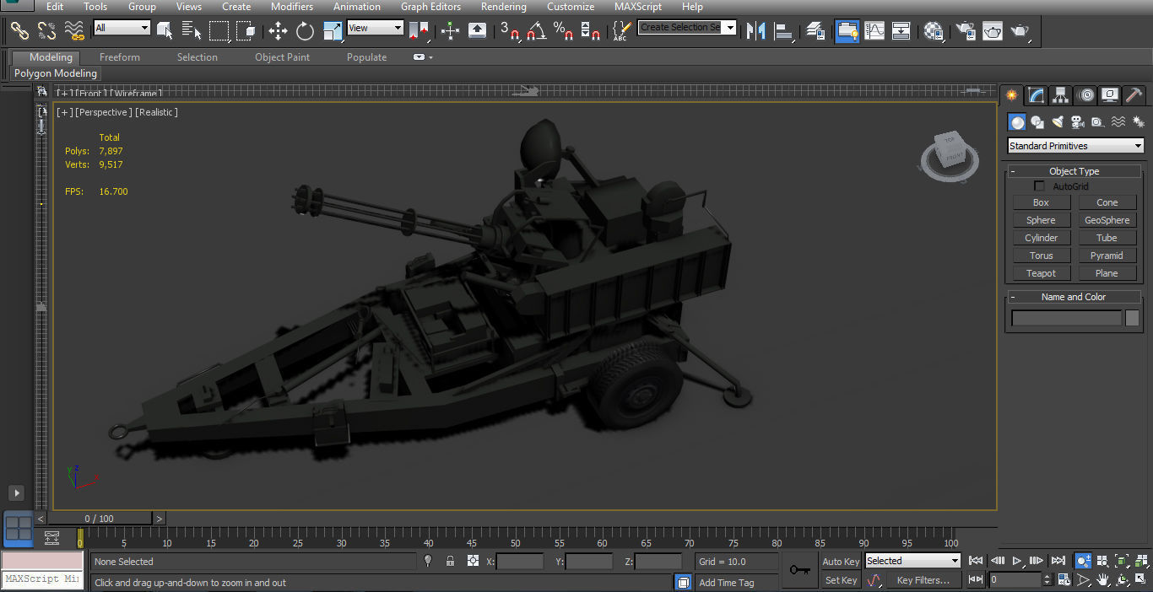
Task: Click the Key Filters button
Action: 923,580
